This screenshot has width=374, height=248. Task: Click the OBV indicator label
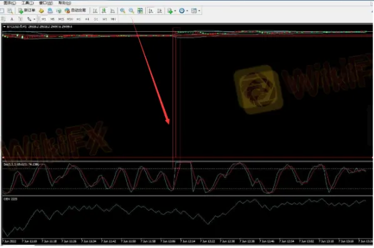pyautogui.click(x=10, y=199)
